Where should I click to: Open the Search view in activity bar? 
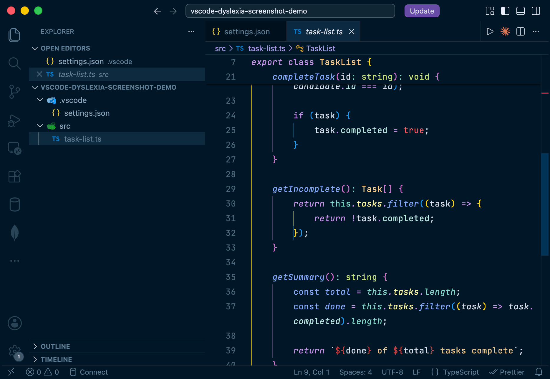tap(14, 63)
